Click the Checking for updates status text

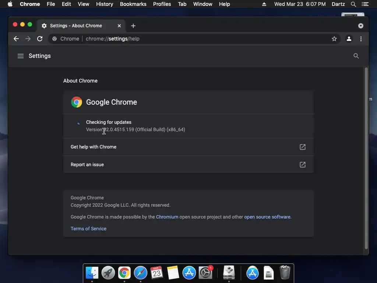click(109, 122)
